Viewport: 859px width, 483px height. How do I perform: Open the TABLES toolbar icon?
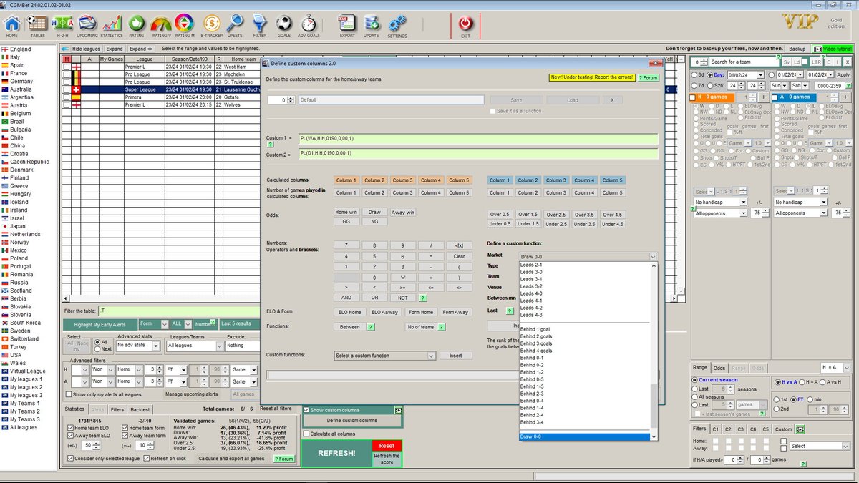[x=37, y=26]
